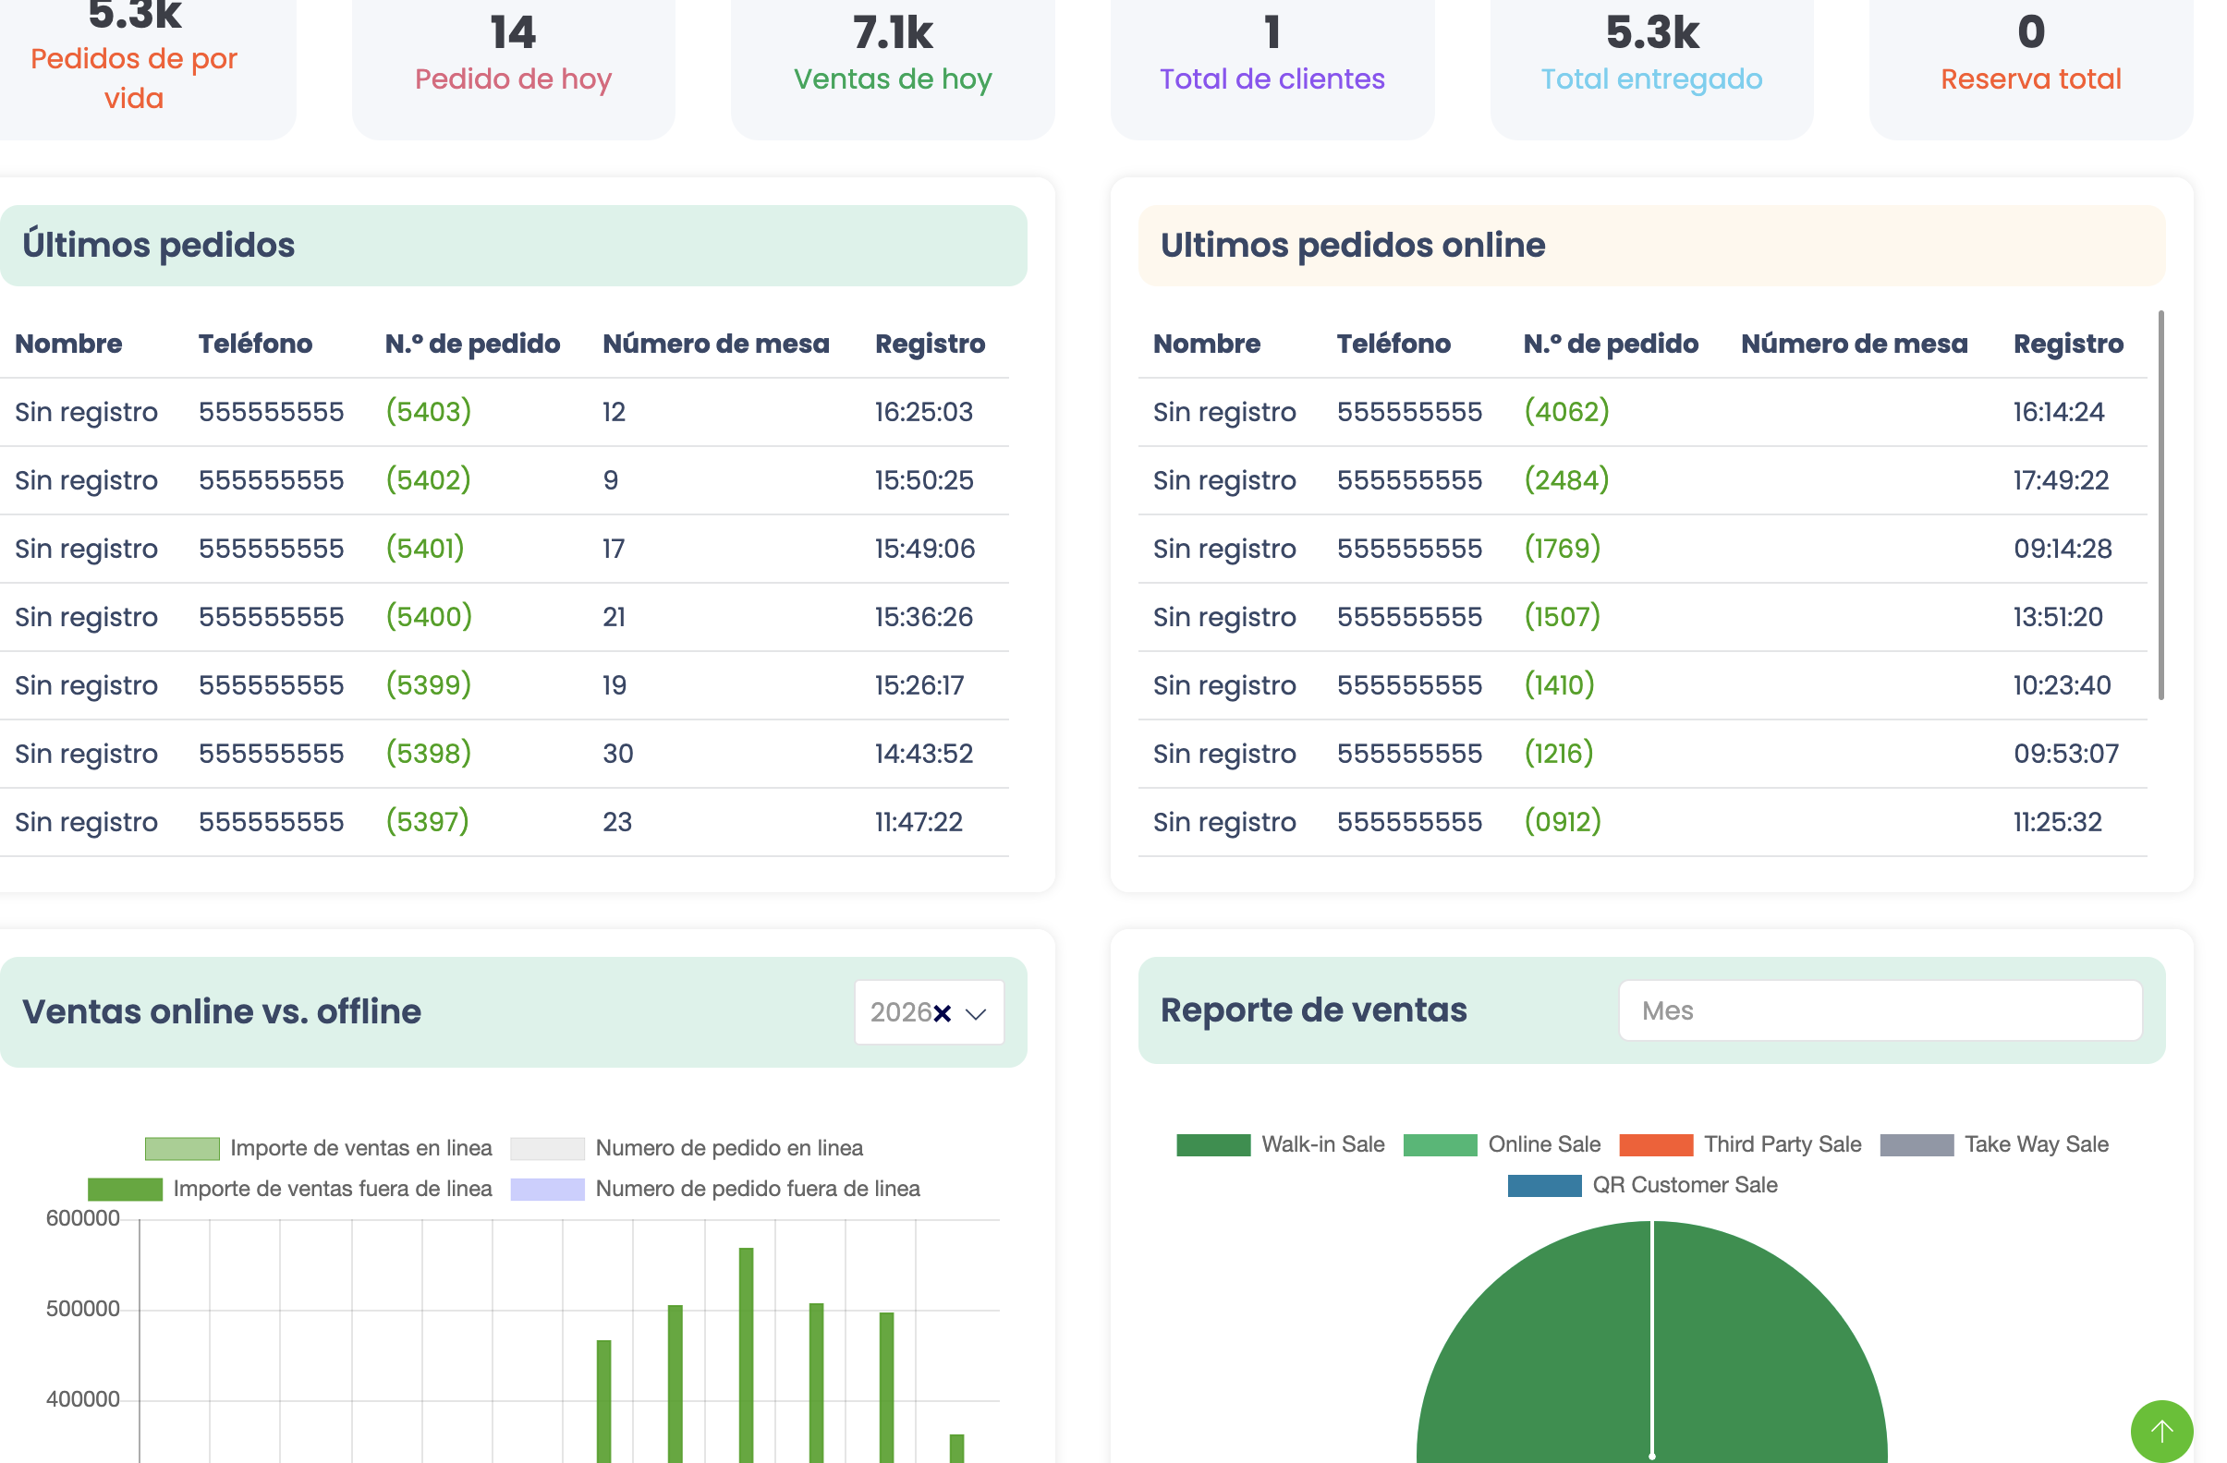Toggle Third Party Sale legend item
The width and height of the screenshot is (2227, 1463).
coord(1739,1145)
